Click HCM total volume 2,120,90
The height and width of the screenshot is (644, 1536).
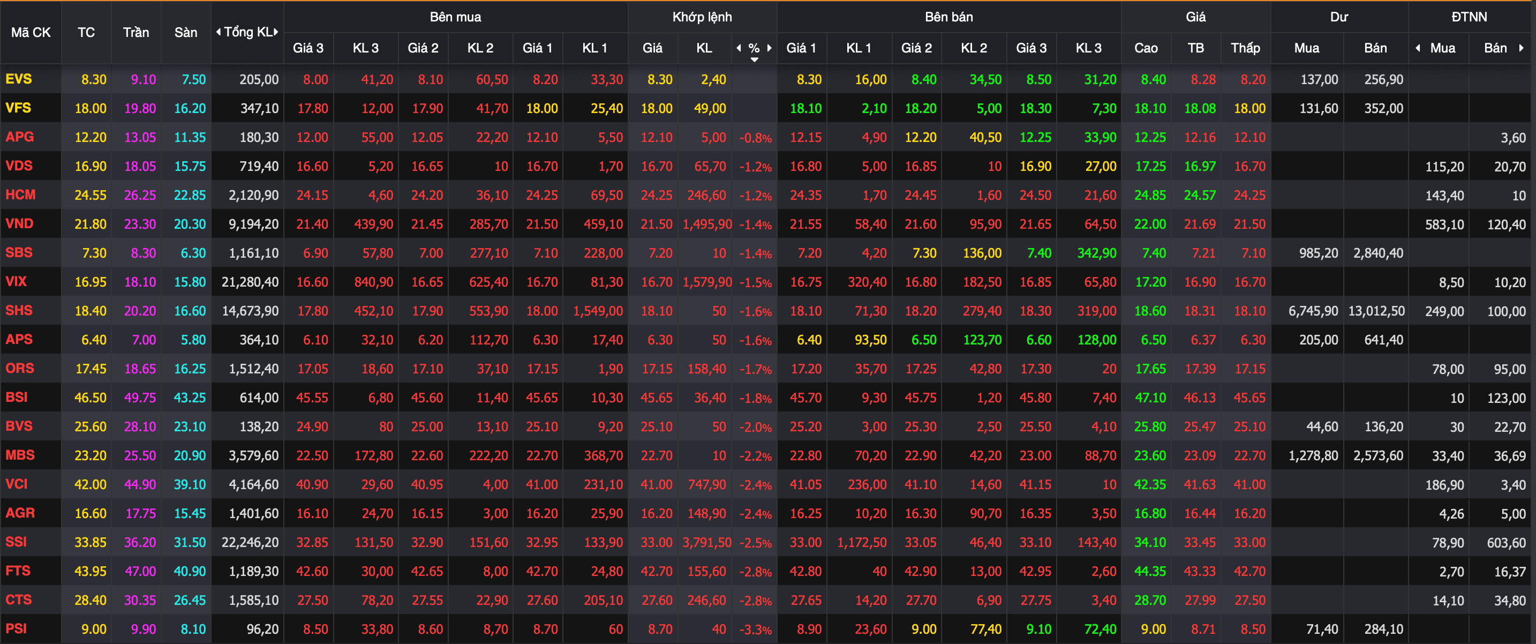[253, 196]
